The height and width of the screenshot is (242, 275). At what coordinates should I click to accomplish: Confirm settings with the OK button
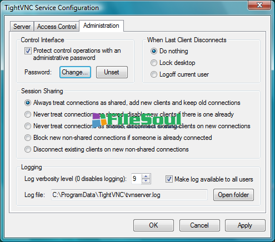click(x=153, y=225)
